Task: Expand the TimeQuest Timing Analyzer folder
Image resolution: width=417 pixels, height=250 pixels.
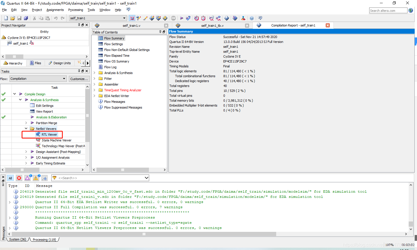Action: click(x=94, y=90)
